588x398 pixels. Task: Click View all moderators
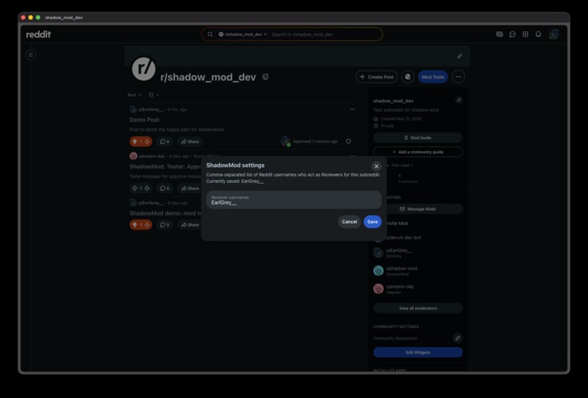[418, 308]
